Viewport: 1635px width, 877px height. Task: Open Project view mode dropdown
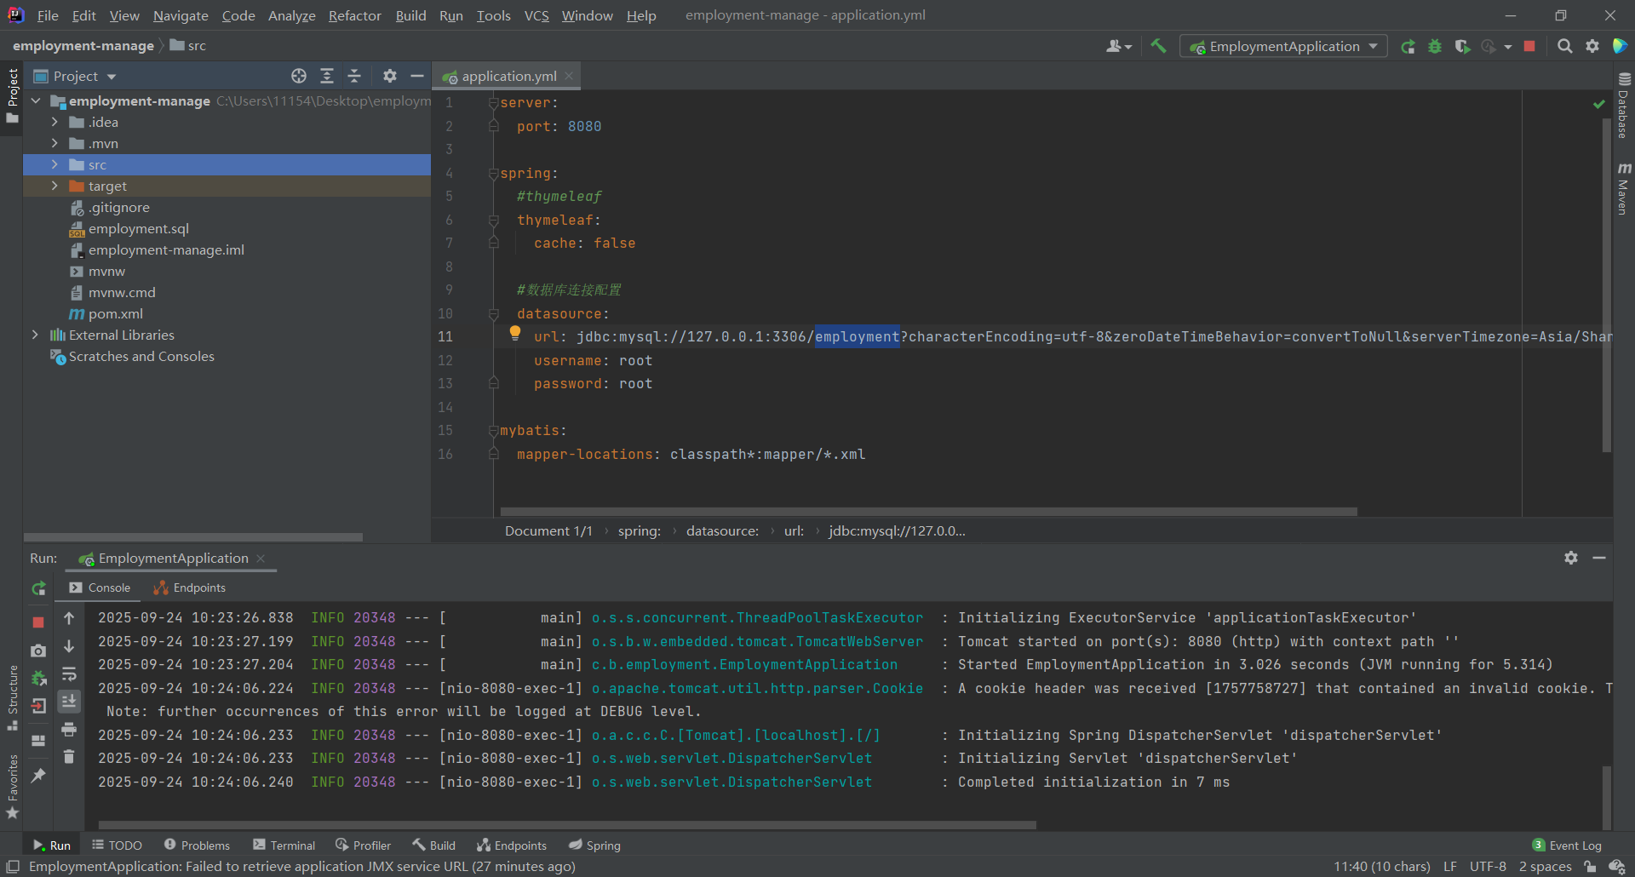coord(75,76)
